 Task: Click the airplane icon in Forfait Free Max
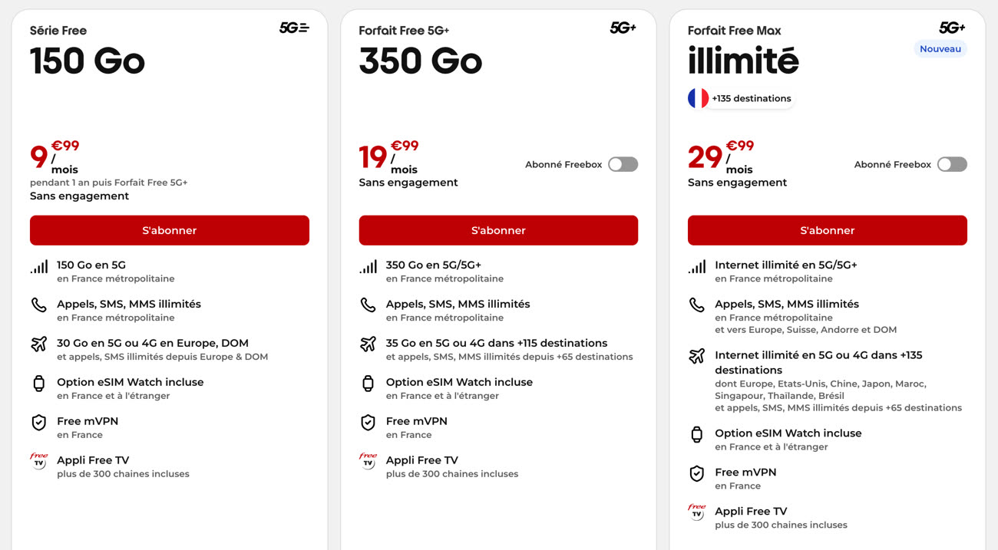(x=696, y=356)
